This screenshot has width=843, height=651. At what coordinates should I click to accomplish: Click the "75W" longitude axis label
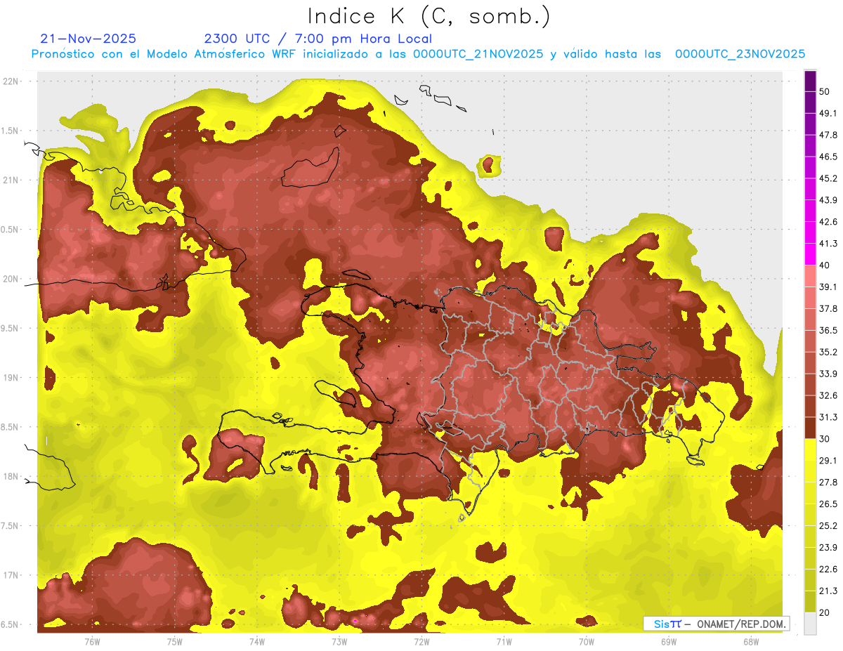pyautogui.click(x=174, y=642)
